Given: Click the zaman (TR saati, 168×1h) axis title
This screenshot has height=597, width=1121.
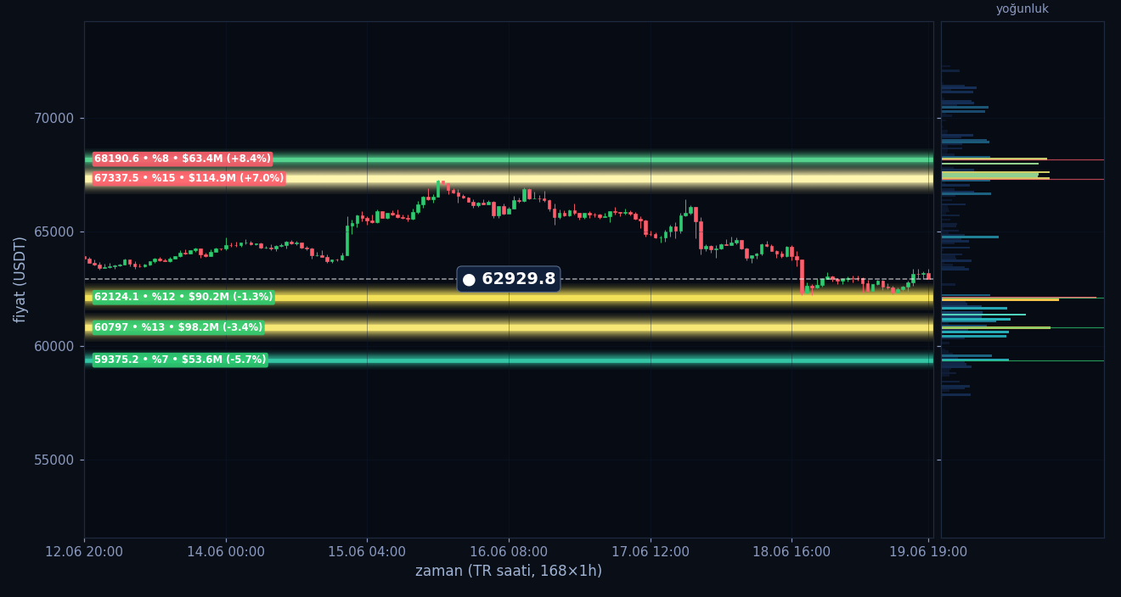Looking at the screenshot, I should pos(509,572).
